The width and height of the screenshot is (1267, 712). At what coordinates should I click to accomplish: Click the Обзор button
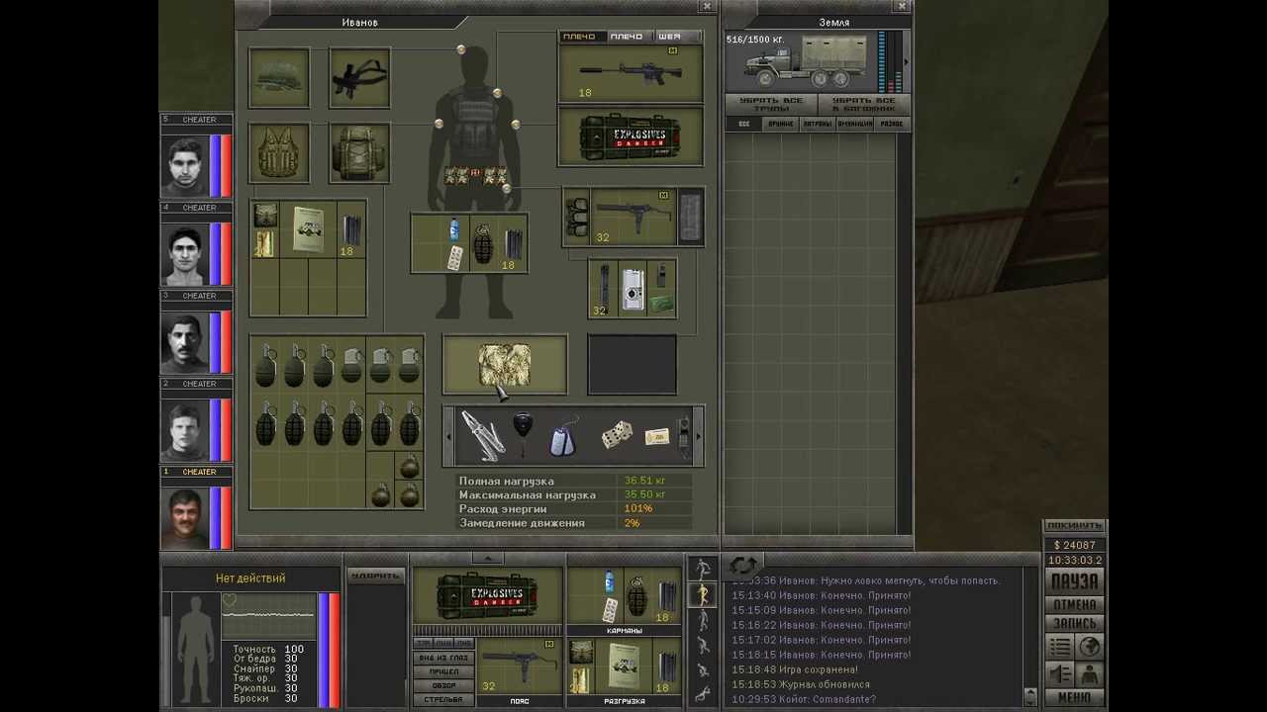click(443, 685)
